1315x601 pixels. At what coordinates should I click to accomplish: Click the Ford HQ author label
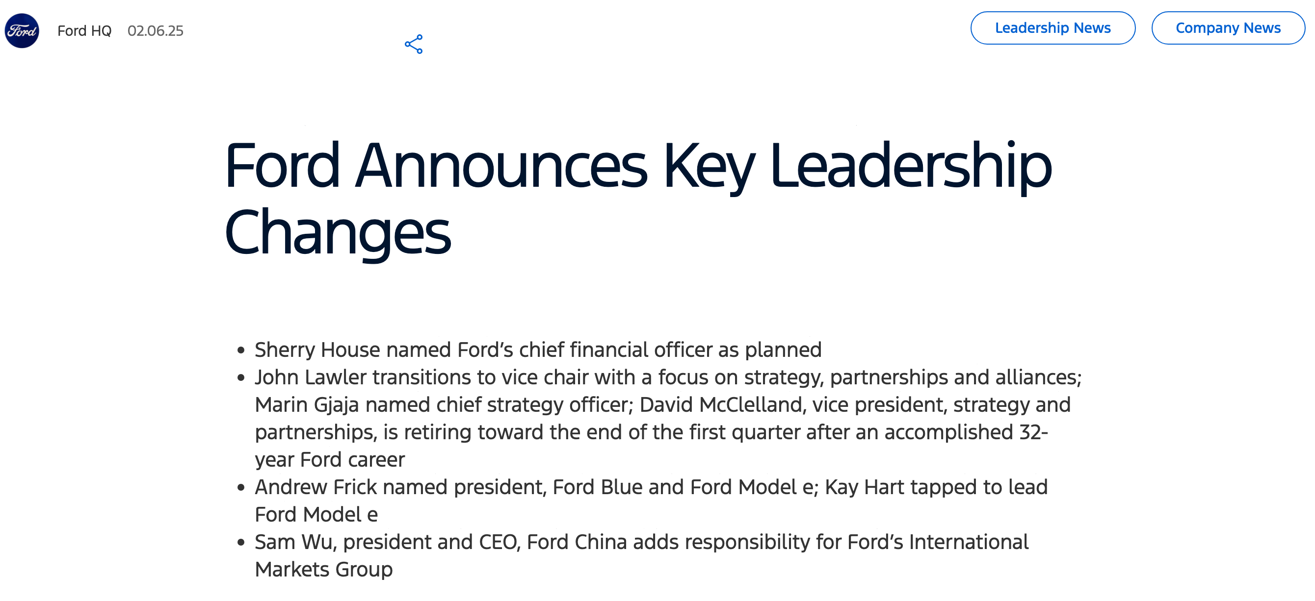84,31
